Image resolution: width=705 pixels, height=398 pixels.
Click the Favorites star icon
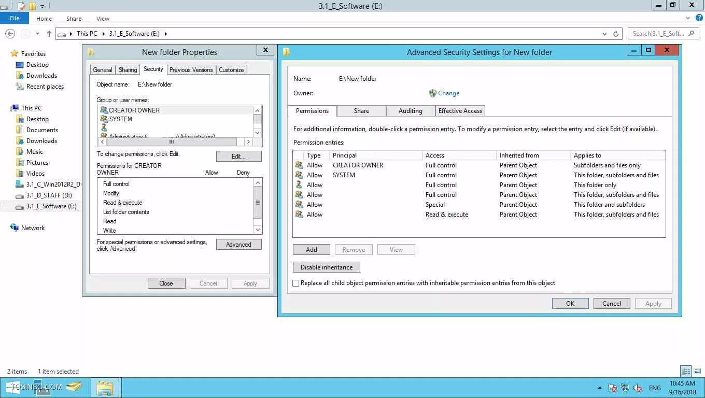[x=15, y=53]
